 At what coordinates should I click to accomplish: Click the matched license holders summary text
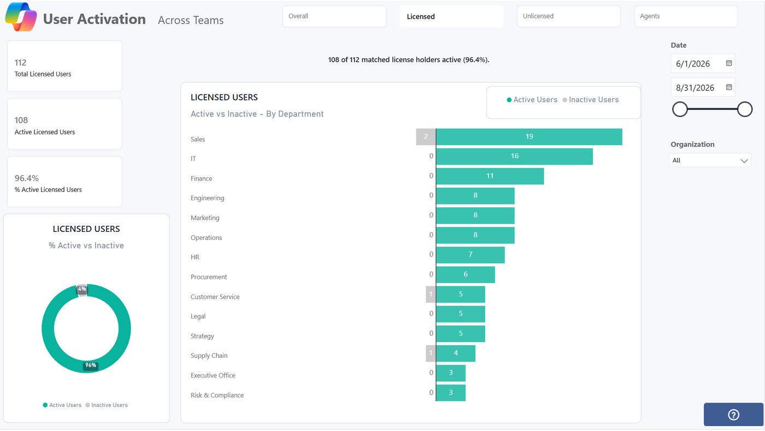click(409, 60)
